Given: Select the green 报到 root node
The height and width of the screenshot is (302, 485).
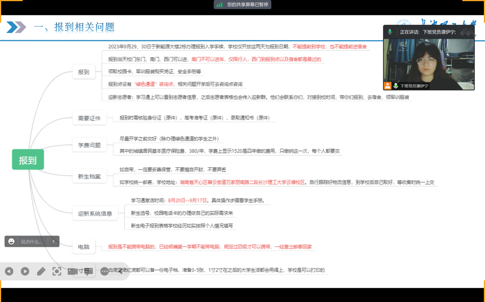Looking at the screenshot, I should point(28,160).
